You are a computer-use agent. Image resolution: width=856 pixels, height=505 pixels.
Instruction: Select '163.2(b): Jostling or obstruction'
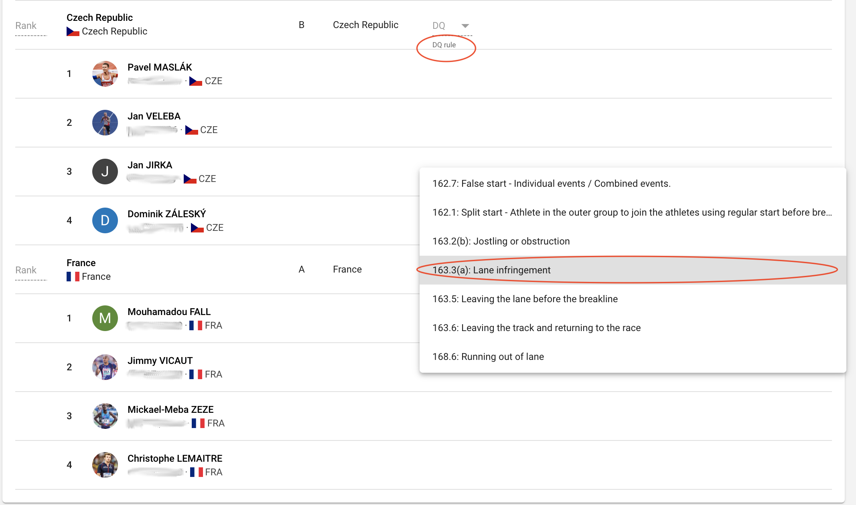coord(501,241)
